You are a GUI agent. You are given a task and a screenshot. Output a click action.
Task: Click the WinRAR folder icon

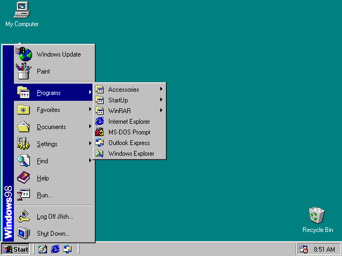pyautogui.click(x=100, y=110)
